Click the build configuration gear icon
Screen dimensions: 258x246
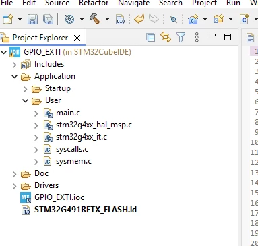click(x=69, y=19)
